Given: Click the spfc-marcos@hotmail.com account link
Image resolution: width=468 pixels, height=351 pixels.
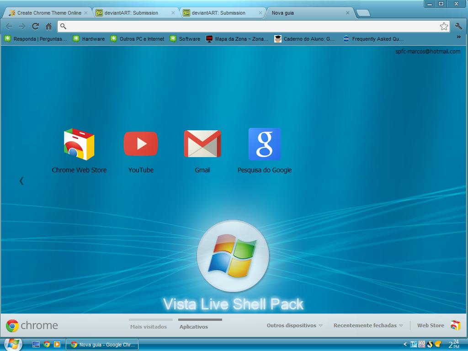Looking at the screenshot, I should point(428,51).
